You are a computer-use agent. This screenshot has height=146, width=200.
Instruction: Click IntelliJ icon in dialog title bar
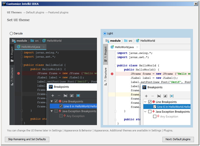[4, 4]
